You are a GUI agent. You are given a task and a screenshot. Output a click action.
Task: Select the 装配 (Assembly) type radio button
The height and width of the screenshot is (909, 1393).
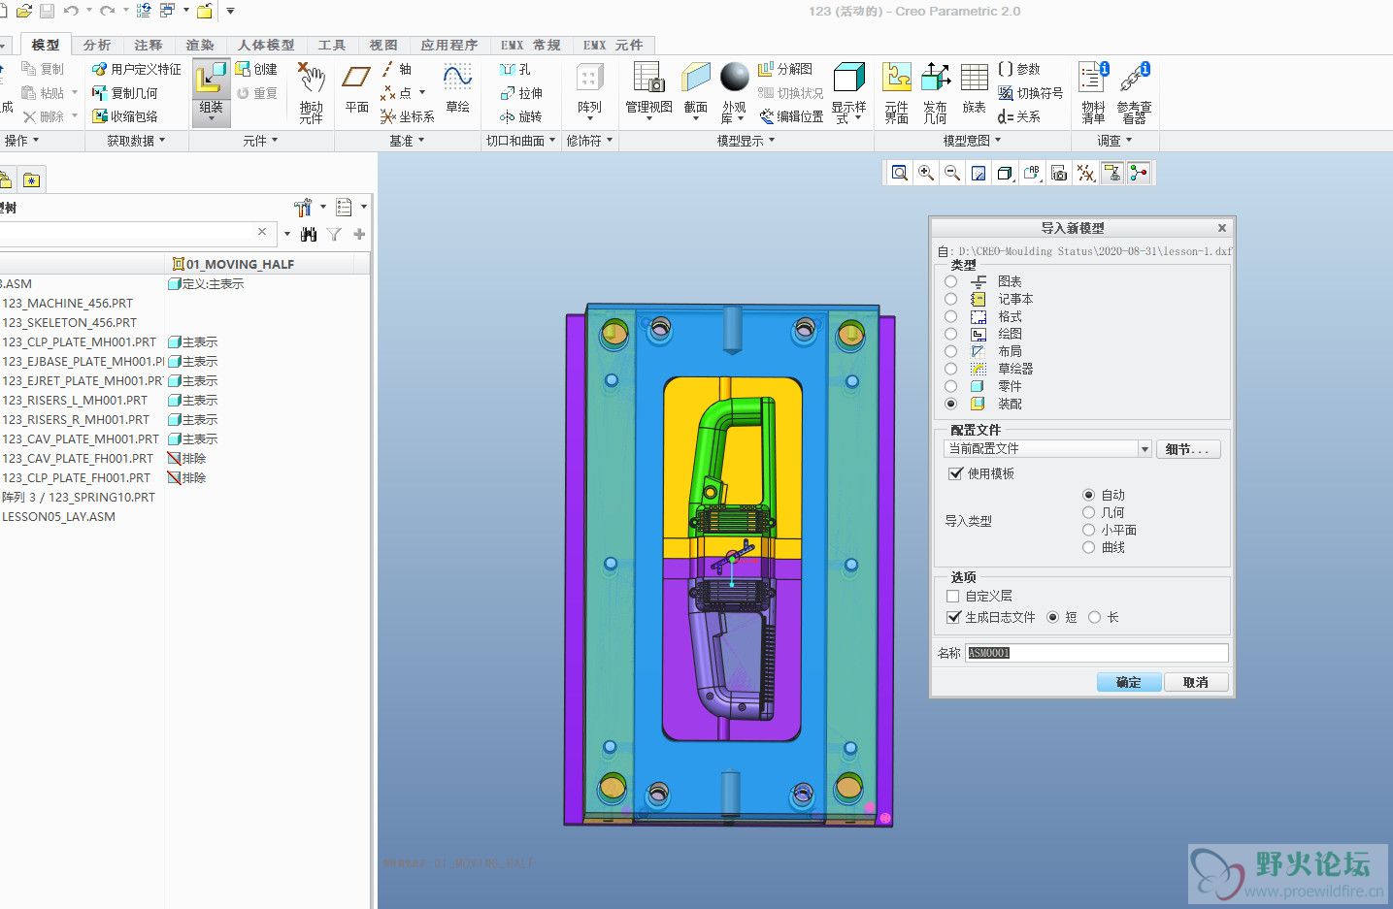[x=950, y=404]
